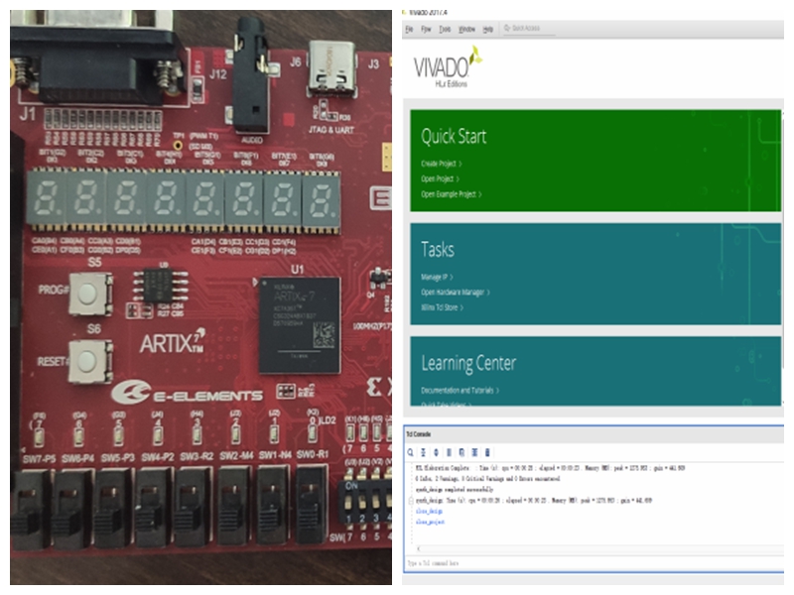
Task: Click the Open Example Project link
Action: pos(451,194)
